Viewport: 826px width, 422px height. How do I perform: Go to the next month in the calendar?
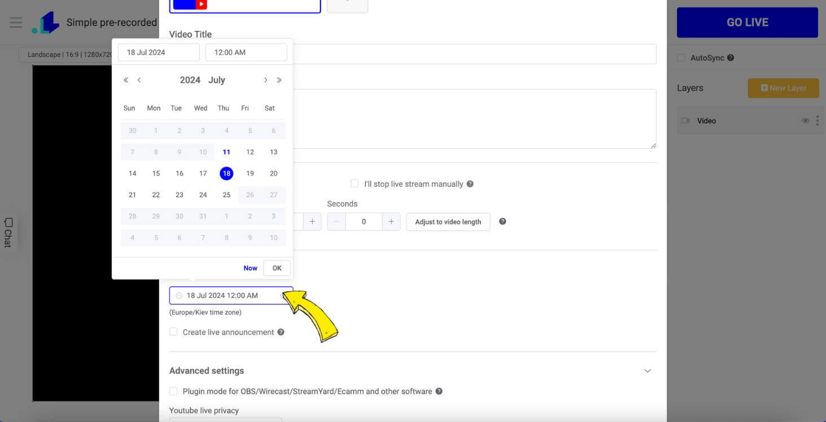click(x=266, y=80)
